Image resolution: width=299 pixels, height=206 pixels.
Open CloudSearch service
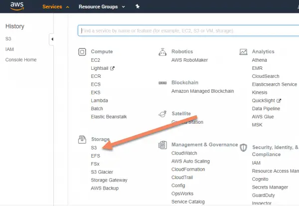266,76
